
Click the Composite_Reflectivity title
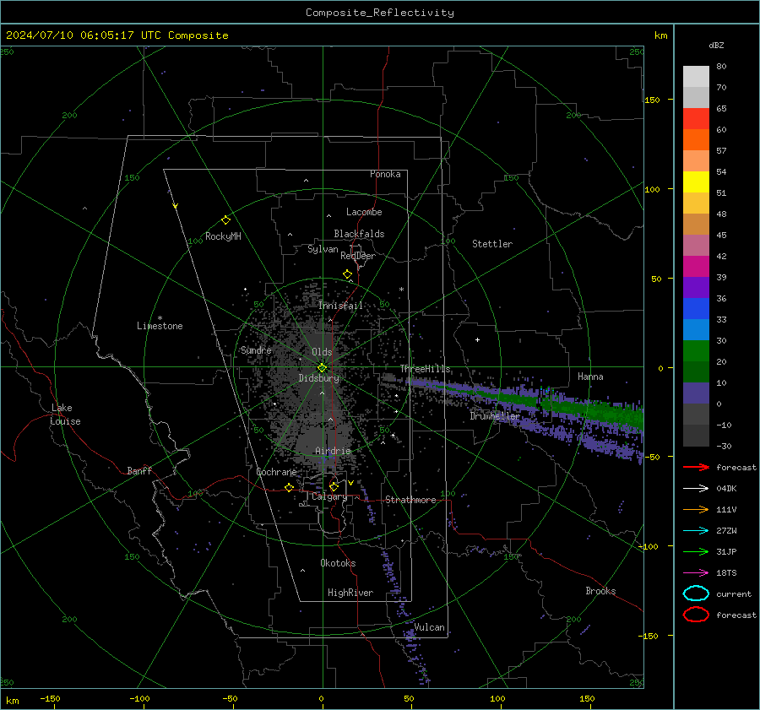tap(380, 13)
